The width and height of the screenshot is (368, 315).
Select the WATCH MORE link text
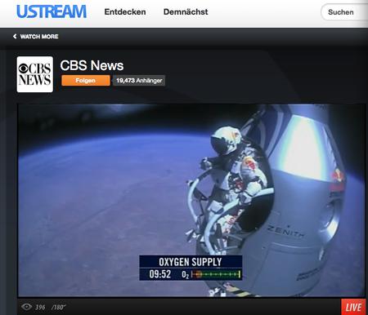39,37
